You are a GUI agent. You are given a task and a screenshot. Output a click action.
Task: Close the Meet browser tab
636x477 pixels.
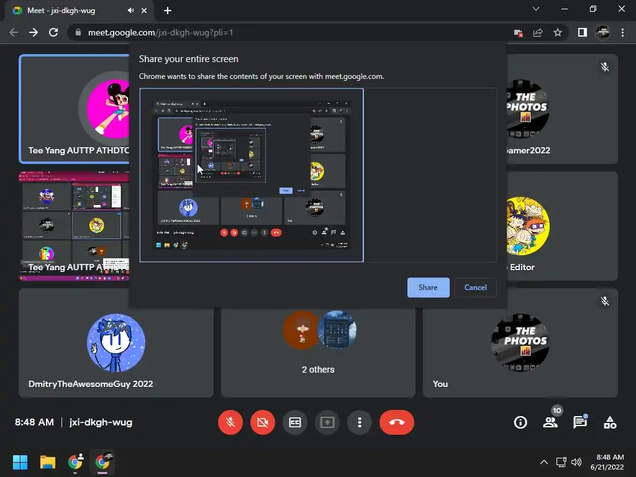click(144, 11)
